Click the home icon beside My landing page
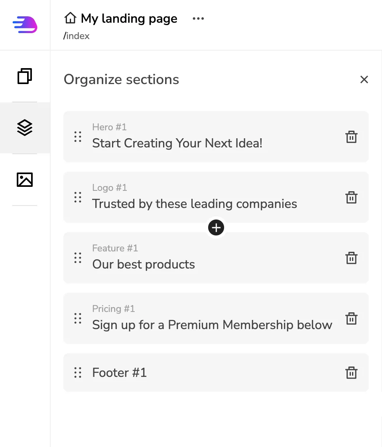This screenshot has width=382, height=447. tap(70, 18)
